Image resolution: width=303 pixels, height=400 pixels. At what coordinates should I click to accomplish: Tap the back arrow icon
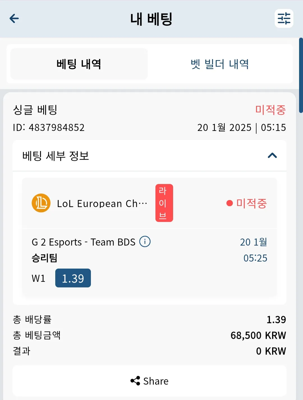click(14, 19)
